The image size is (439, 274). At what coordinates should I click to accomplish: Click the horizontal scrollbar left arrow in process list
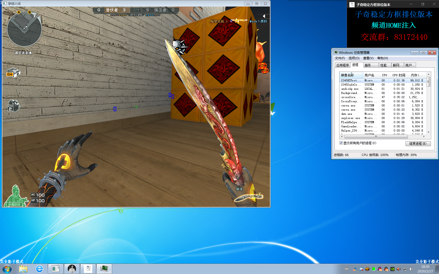click(x=342, y=136)
